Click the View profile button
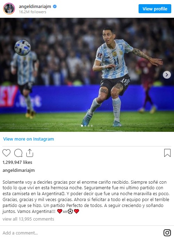The image size is (174, 239). tap(155, 9)
